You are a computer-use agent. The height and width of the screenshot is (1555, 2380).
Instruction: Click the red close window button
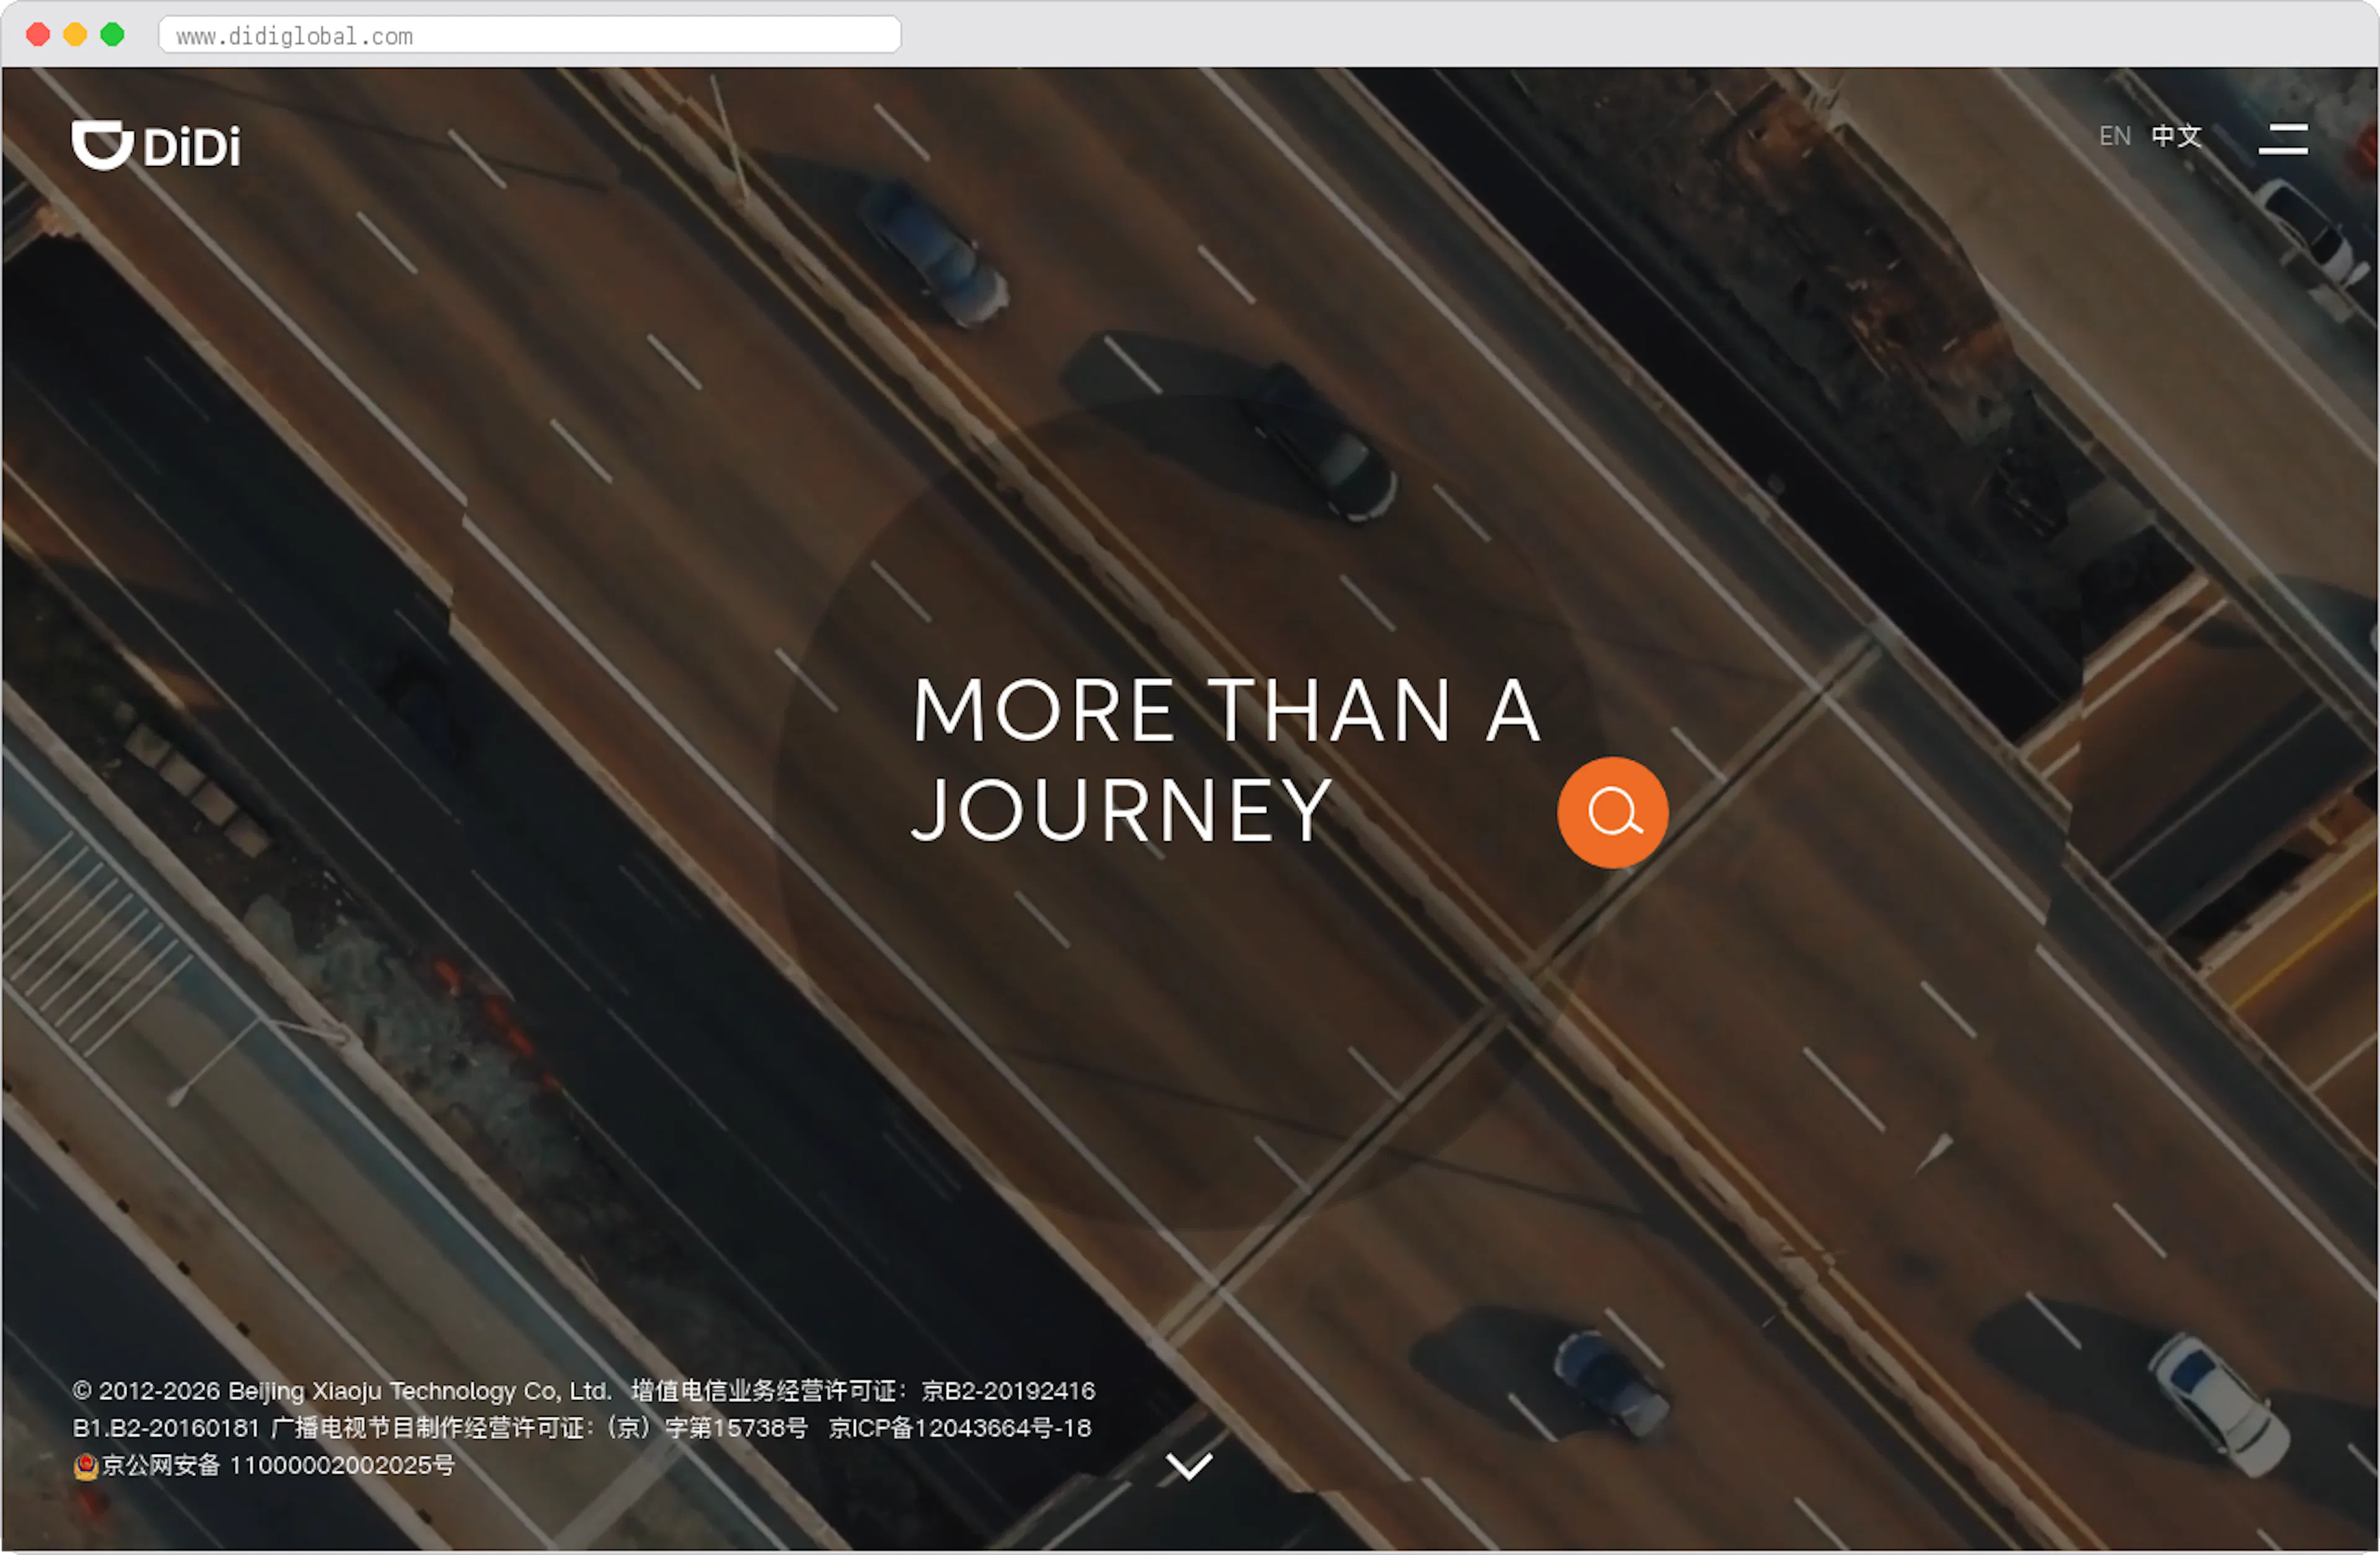[38, 35]
